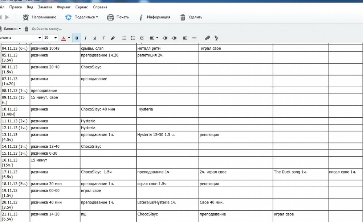Attach a file with the paperclip icon
363x222 pixels.
tap(207, 38)
